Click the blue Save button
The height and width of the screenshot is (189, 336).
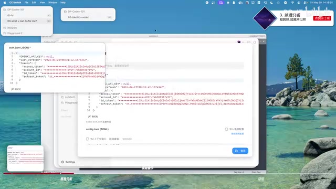240,151
